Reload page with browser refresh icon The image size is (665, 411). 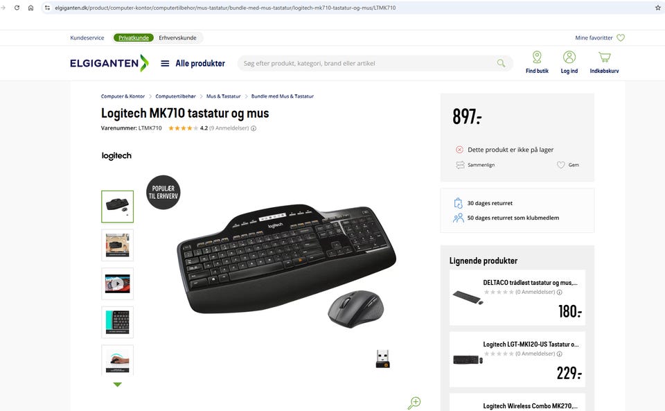coord(17,8)
